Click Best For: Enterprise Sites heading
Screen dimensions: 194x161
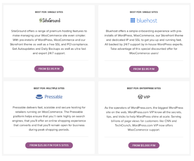point(144,88)
